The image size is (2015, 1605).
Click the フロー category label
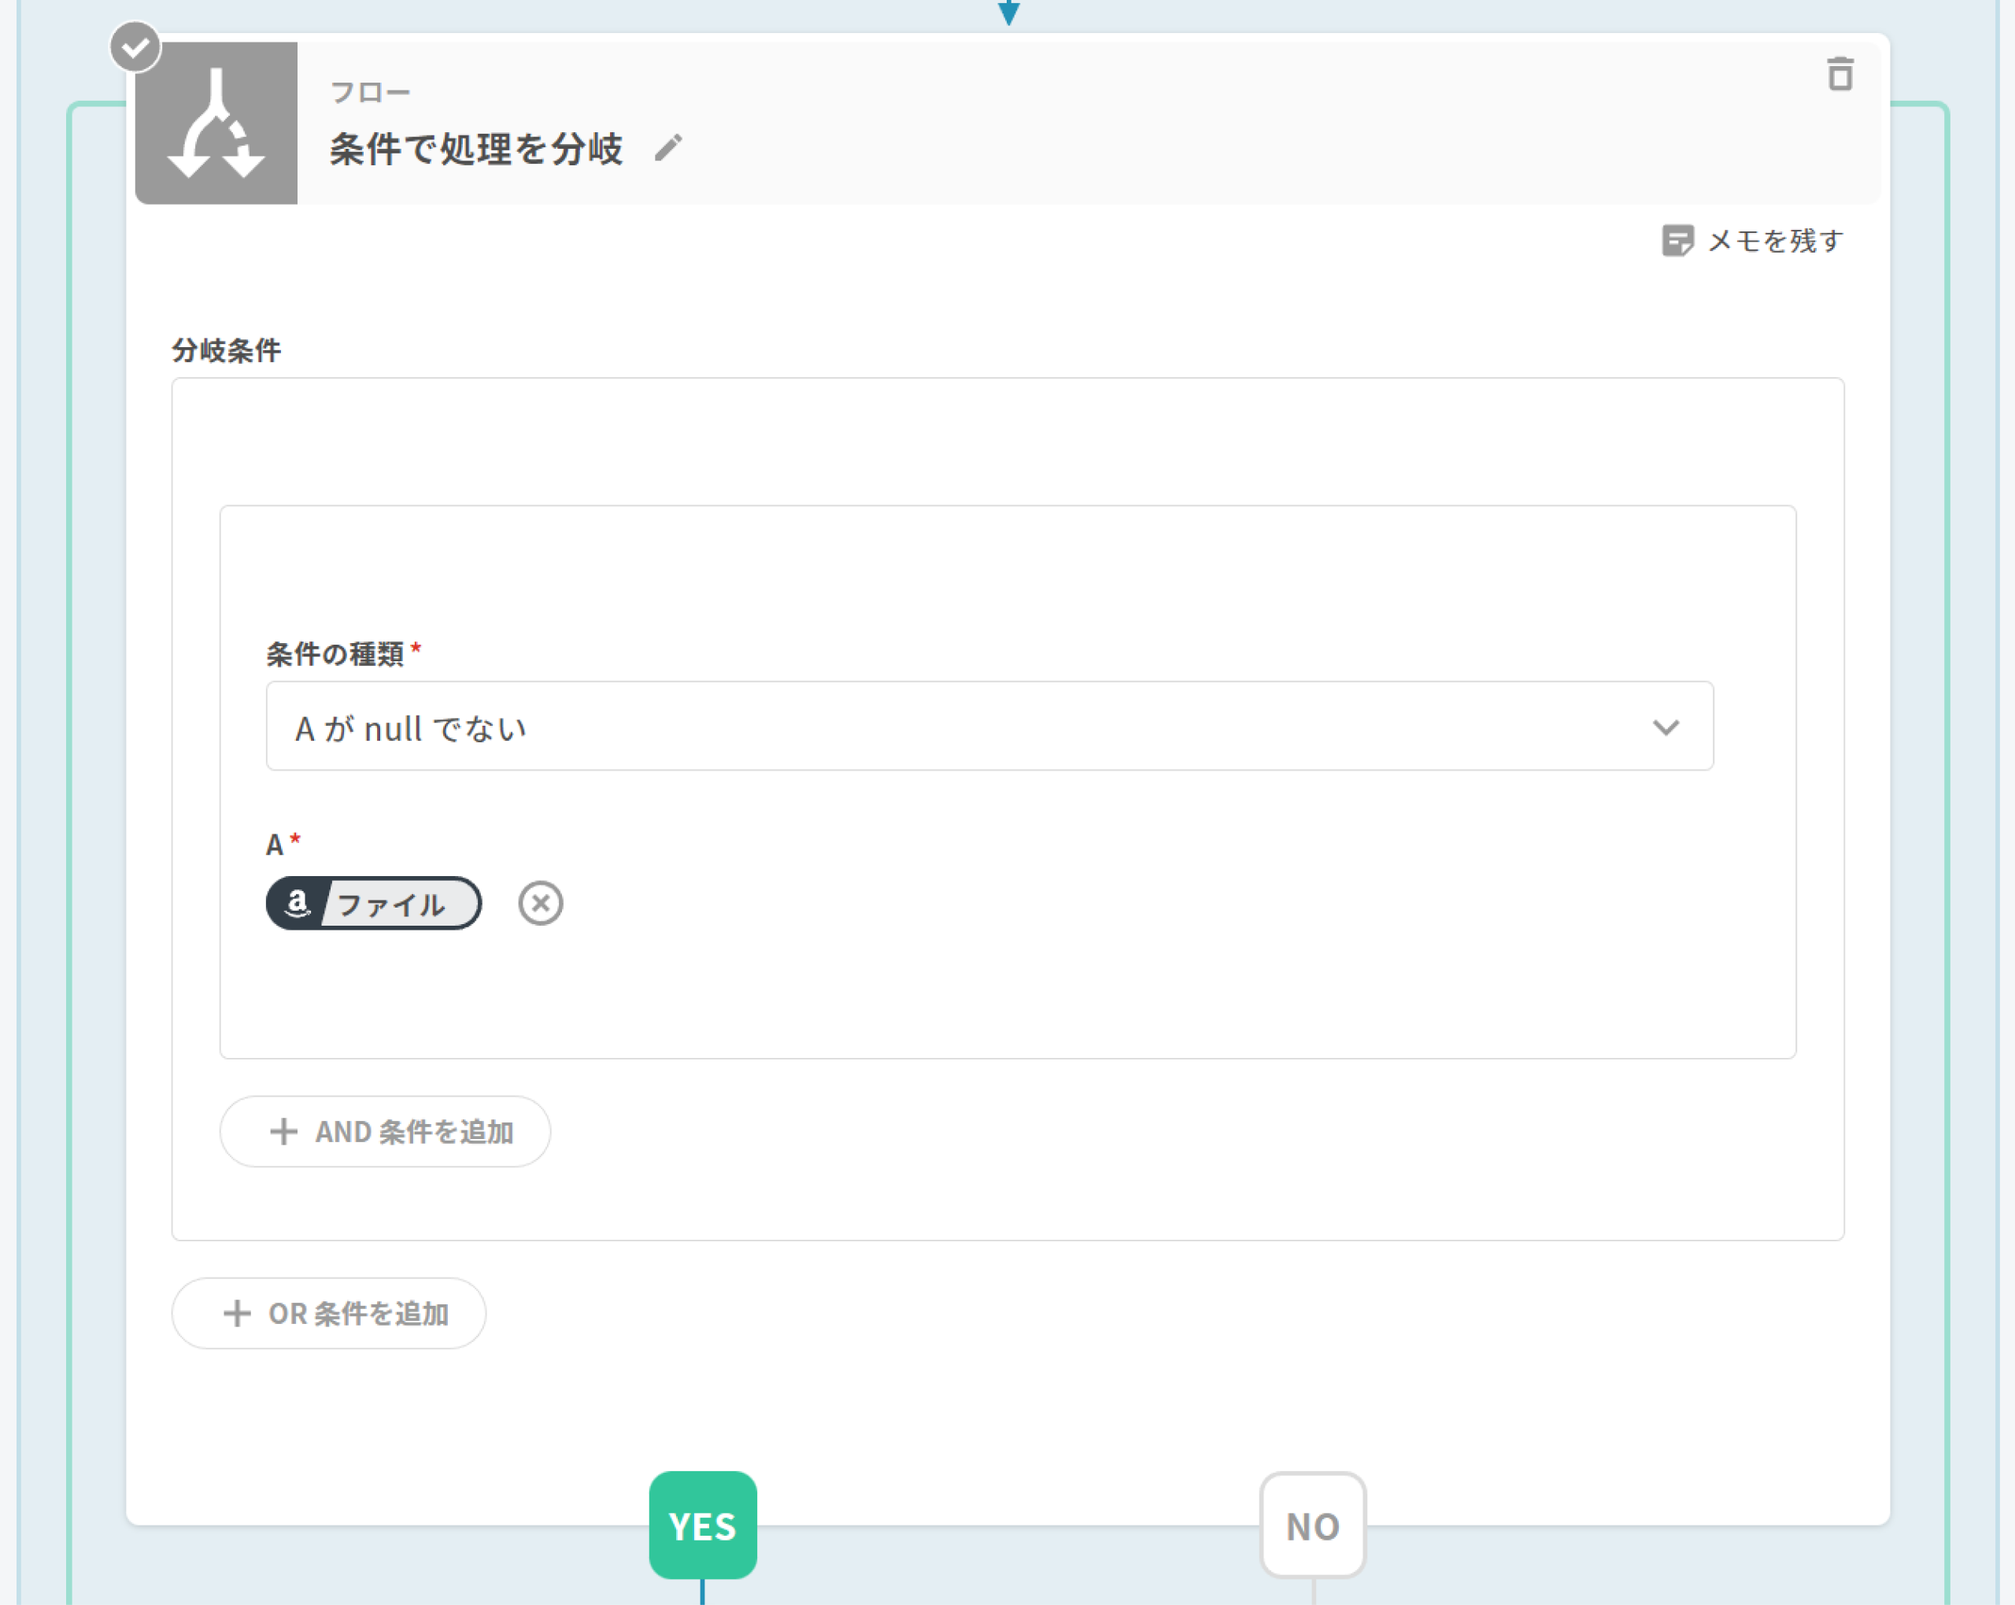[370, 93]
